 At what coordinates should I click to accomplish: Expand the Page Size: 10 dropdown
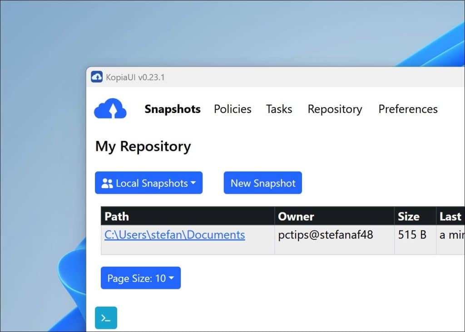pyautogui.click(x=141, y=278)
